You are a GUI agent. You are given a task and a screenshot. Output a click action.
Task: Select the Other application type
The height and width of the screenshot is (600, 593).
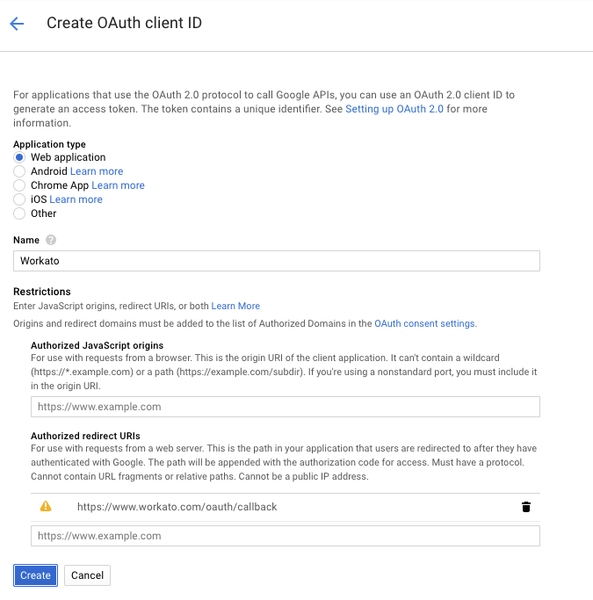point(19,213)
